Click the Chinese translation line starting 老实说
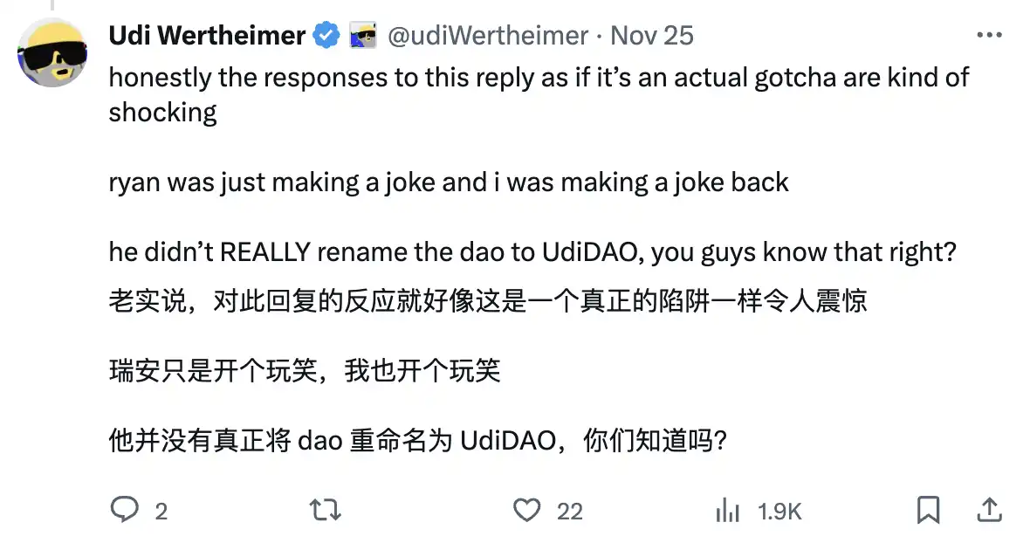Image resolution: width=1030 pixels, height=543 pixels. (x=487, y=301)
